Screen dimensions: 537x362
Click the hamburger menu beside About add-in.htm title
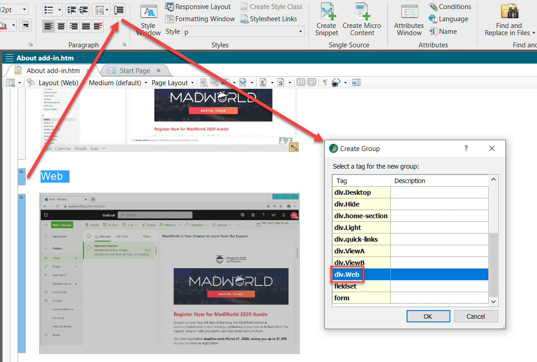click(9, 58)
